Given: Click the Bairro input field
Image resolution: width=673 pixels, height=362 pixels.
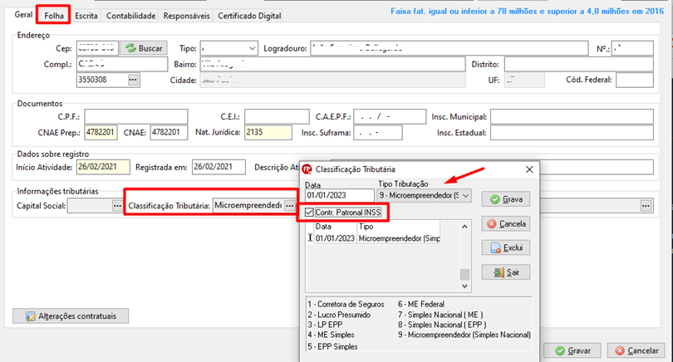Looking at the screenshot, I should tap(332, 64).
